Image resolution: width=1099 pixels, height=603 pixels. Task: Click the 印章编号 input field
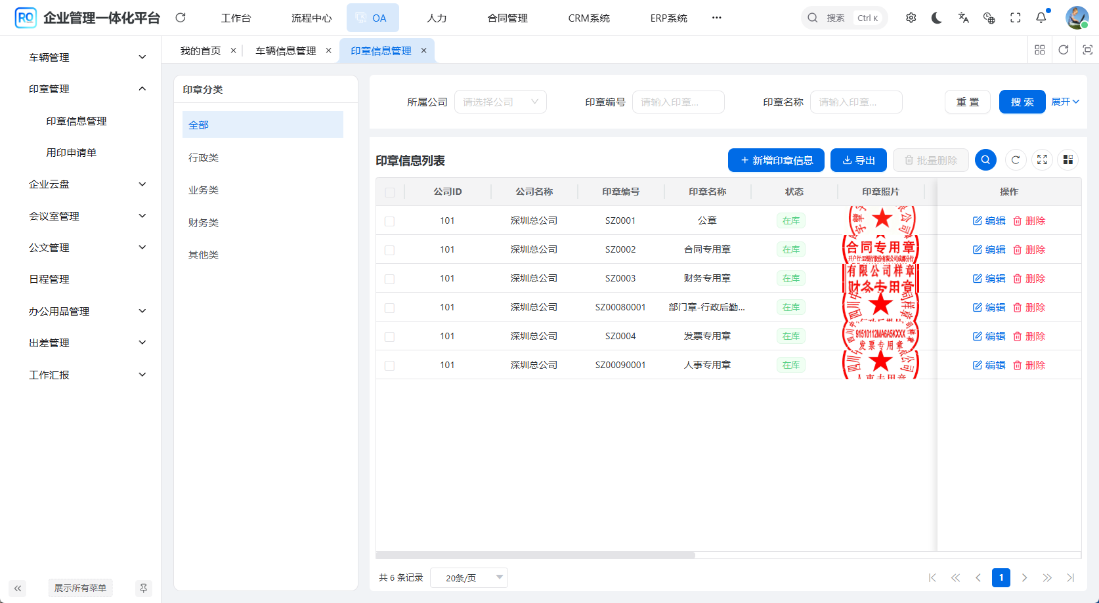coord(678,102)
